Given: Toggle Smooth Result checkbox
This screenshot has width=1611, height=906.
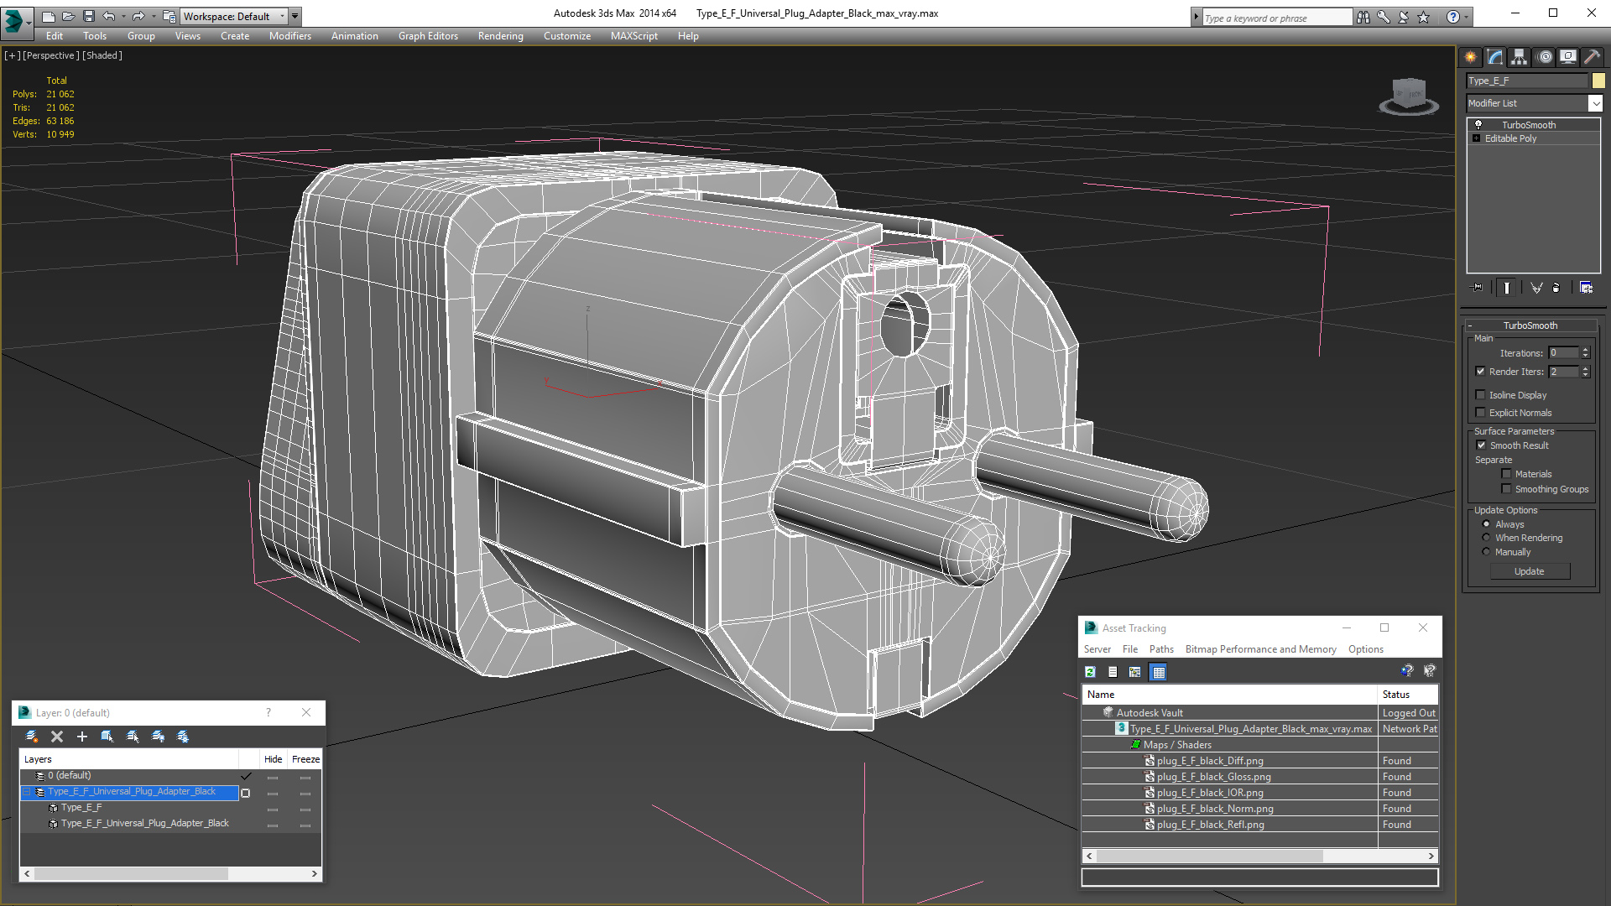Looking at the screenshot, I should [1481, 445].
